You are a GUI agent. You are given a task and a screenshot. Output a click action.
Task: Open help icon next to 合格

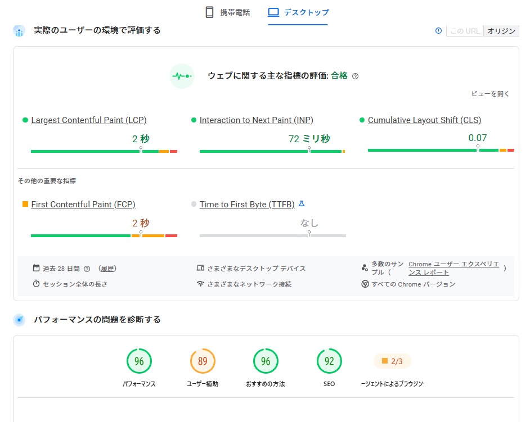pos(355,76)
